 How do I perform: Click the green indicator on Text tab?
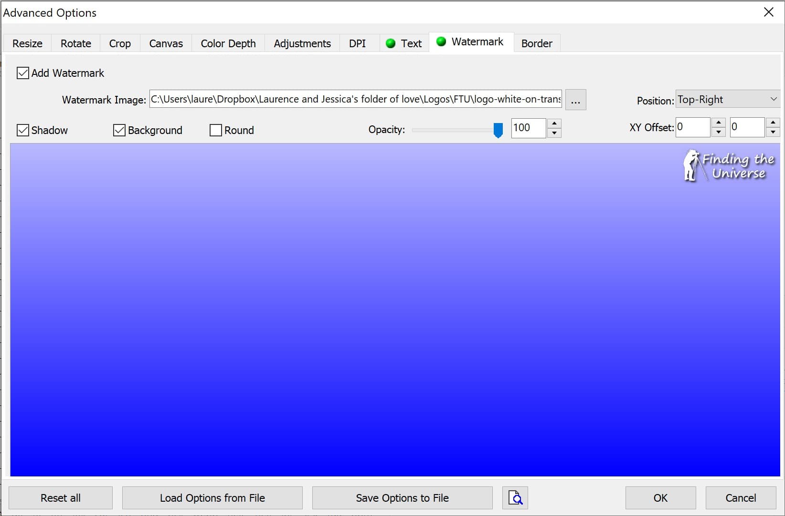[391, 43]
